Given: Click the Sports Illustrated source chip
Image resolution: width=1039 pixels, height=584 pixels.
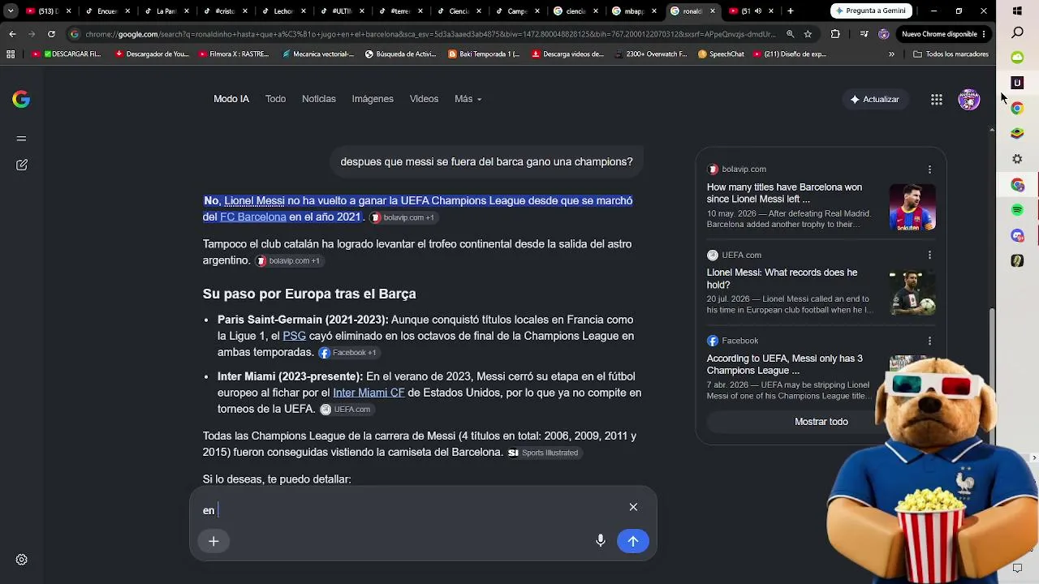Looking at the screenshot, I should (x=543, y=453).
